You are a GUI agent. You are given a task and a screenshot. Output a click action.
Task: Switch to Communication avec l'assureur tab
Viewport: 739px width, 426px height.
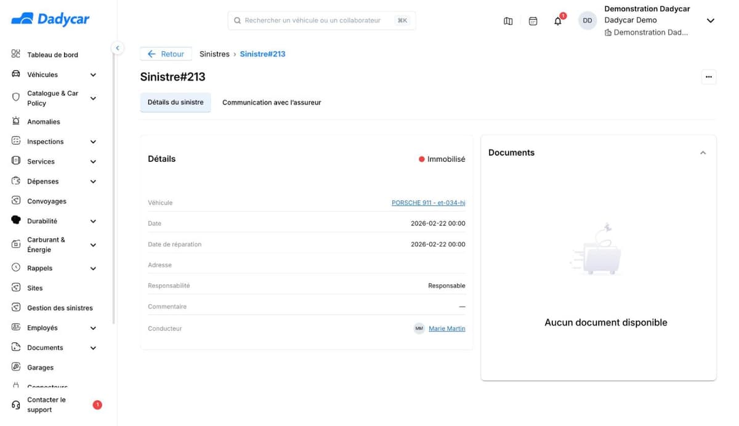pyautogui.click(x=272, y=102)
